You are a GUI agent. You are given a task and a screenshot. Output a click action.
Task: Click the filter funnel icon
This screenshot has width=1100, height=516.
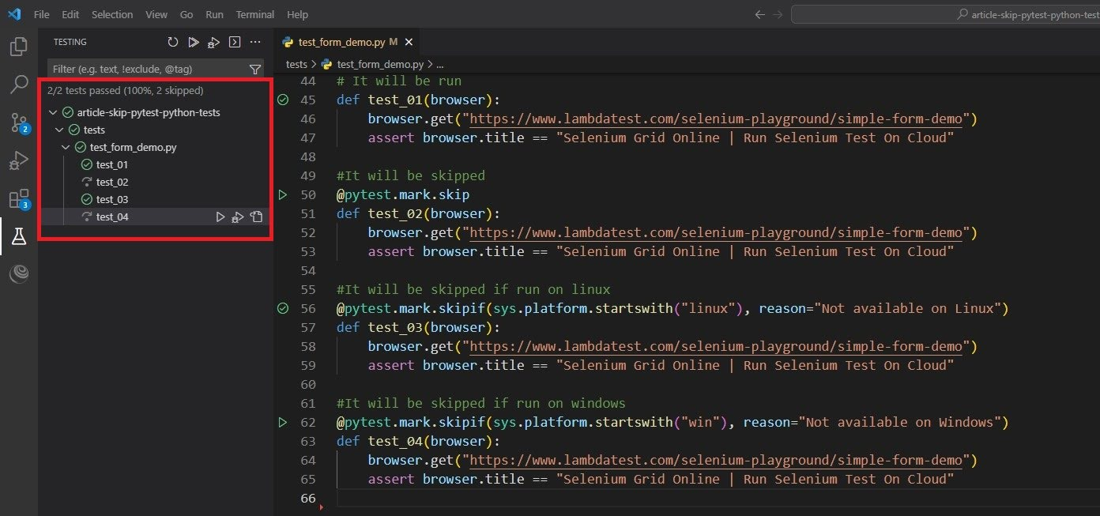[x=254, y=70]
